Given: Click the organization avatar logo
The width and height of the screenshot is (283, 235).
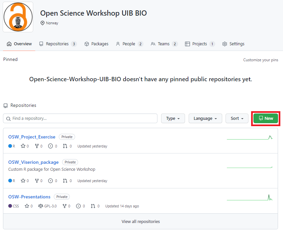Looking at the screenshot, I should [18, 17].
